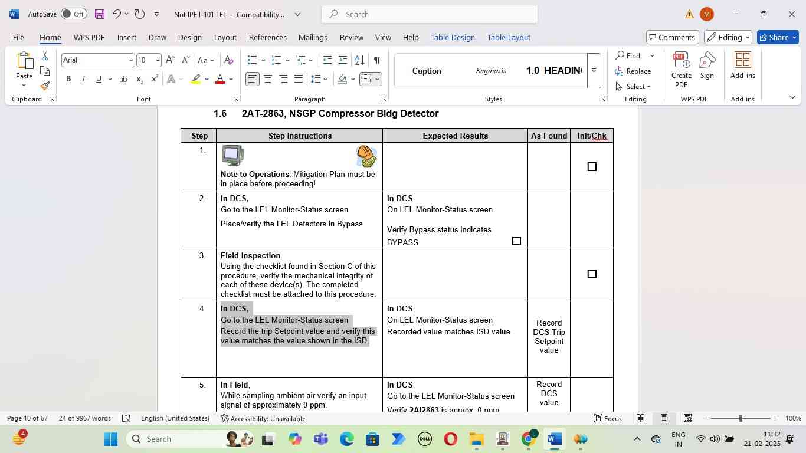806x453 pixels.
Task: Click the Copy icon in Clipboard group
Action: click(x=45, y=71)
